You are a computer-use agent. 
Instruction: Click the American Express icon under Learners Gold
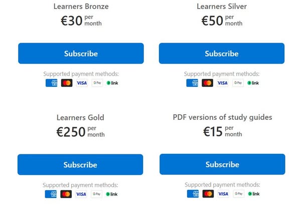pos(50,194)
